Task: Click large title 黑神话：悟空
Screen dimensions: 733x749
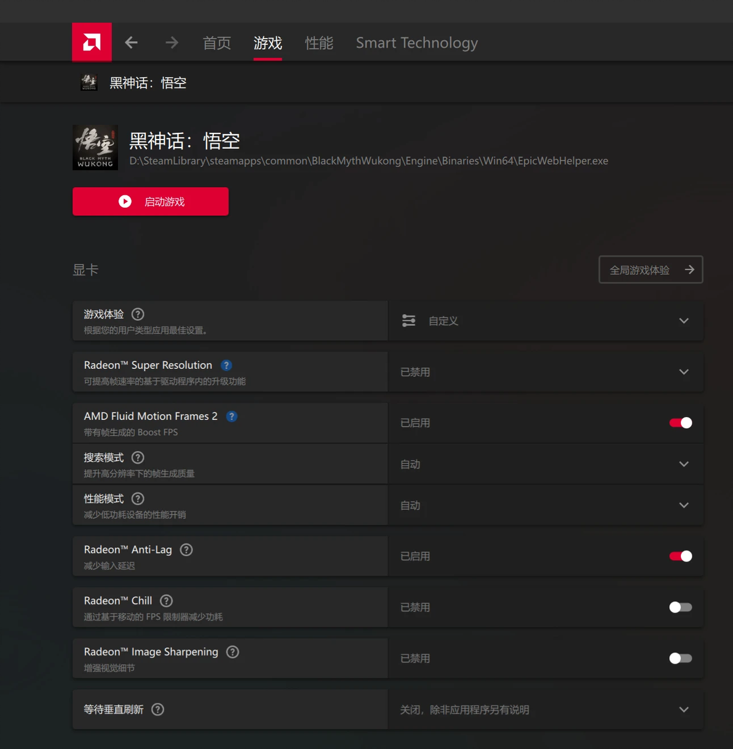Action: 184,141
